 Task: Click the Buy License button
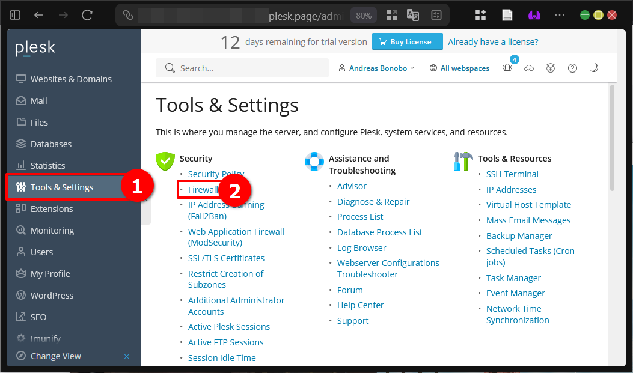[x=407, y=41]
